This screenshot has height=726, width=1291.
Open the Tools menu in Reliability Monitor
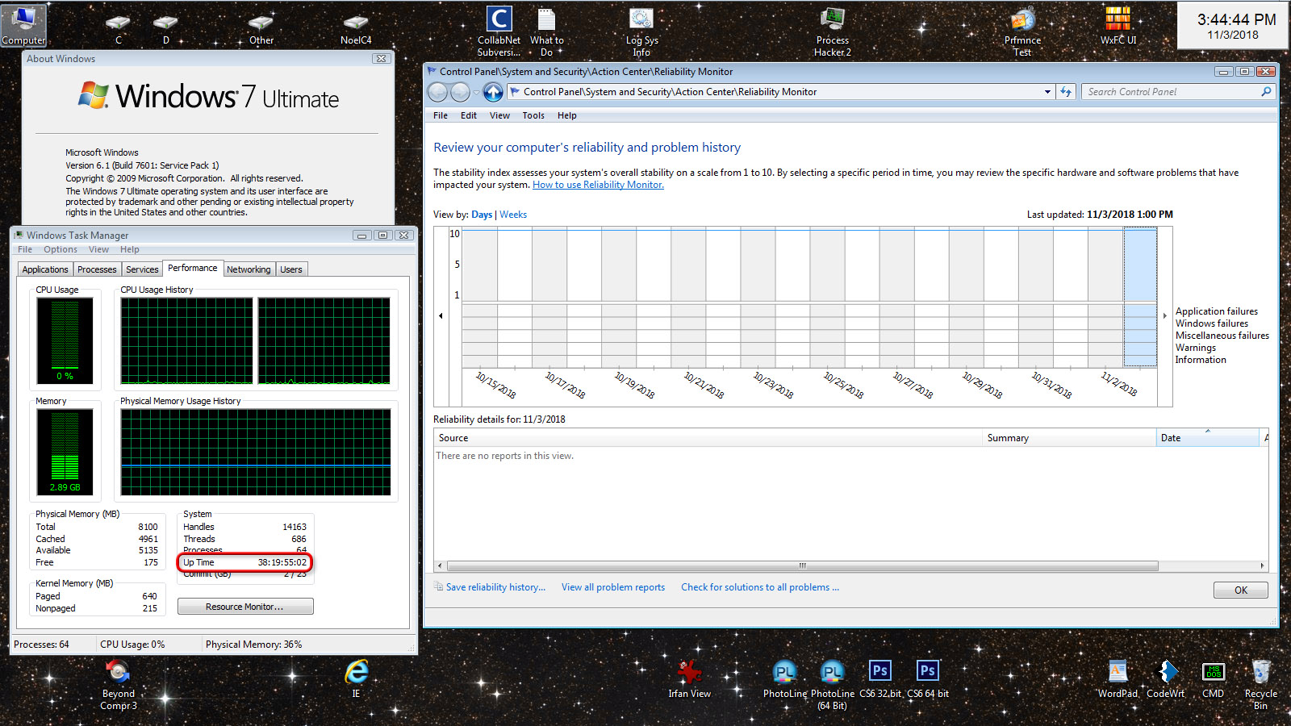pyautogui.click(x=533, y=115)
